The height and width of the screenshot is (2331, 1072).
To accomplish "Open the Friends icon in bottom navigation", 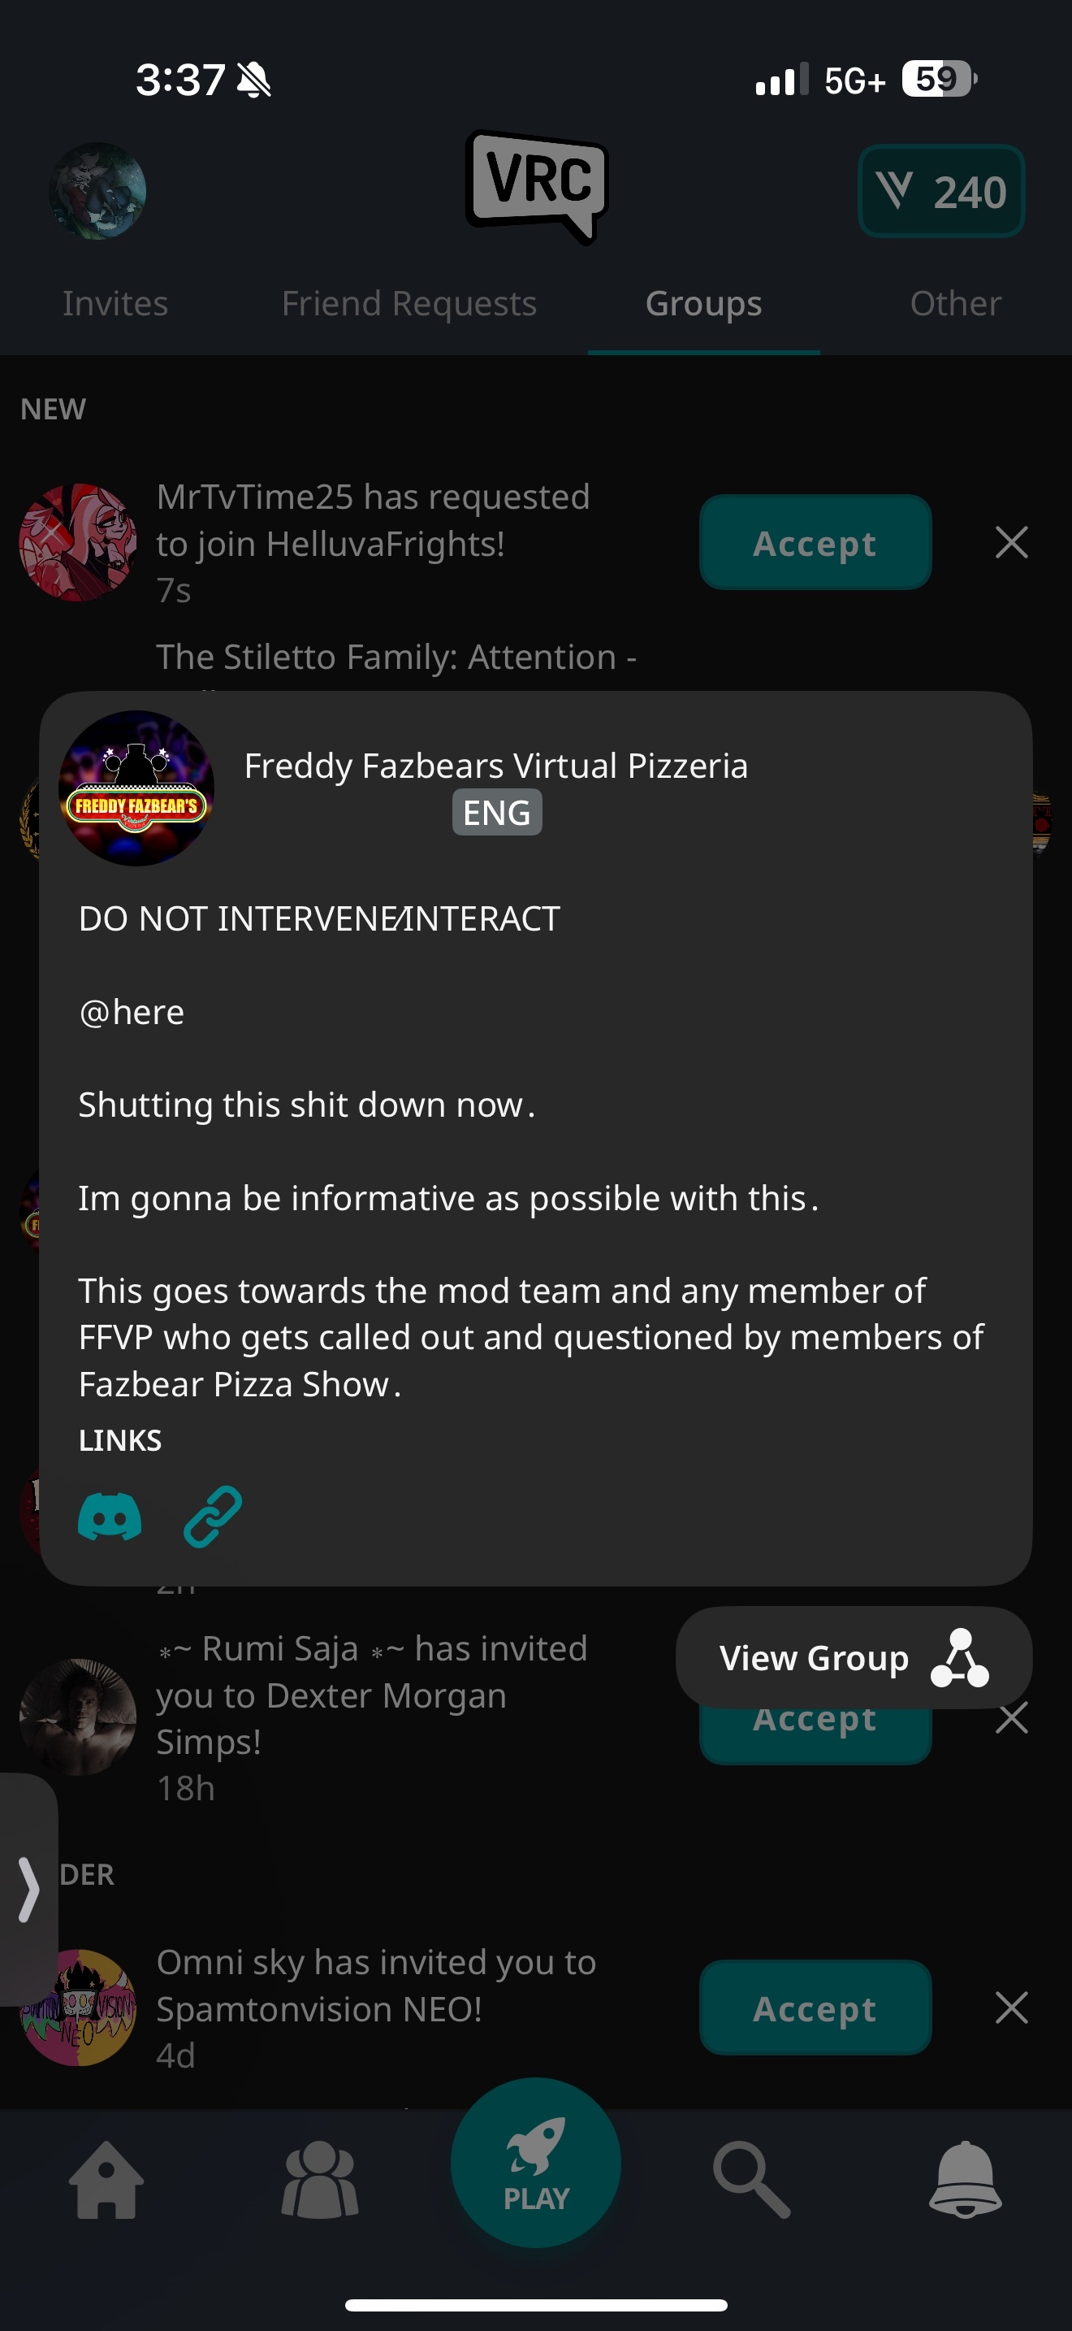I will tap(320, 2180).
